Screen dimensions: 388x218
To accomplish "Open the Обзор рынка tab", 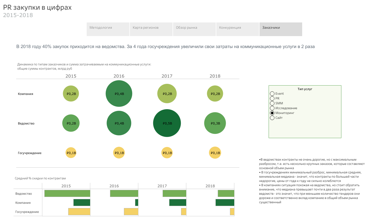I will 194,29.
